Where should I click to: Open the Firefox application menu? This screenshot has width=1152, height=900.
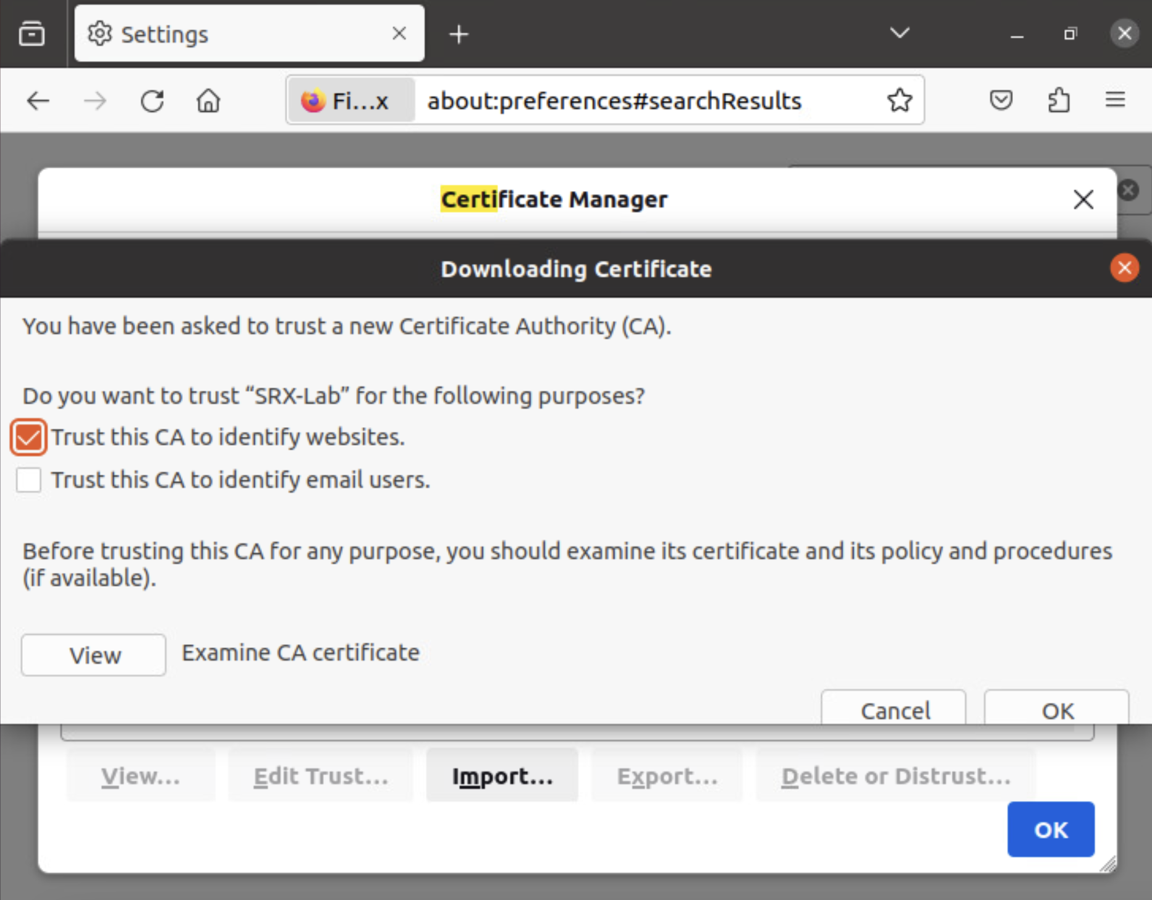click(1115, 100)
